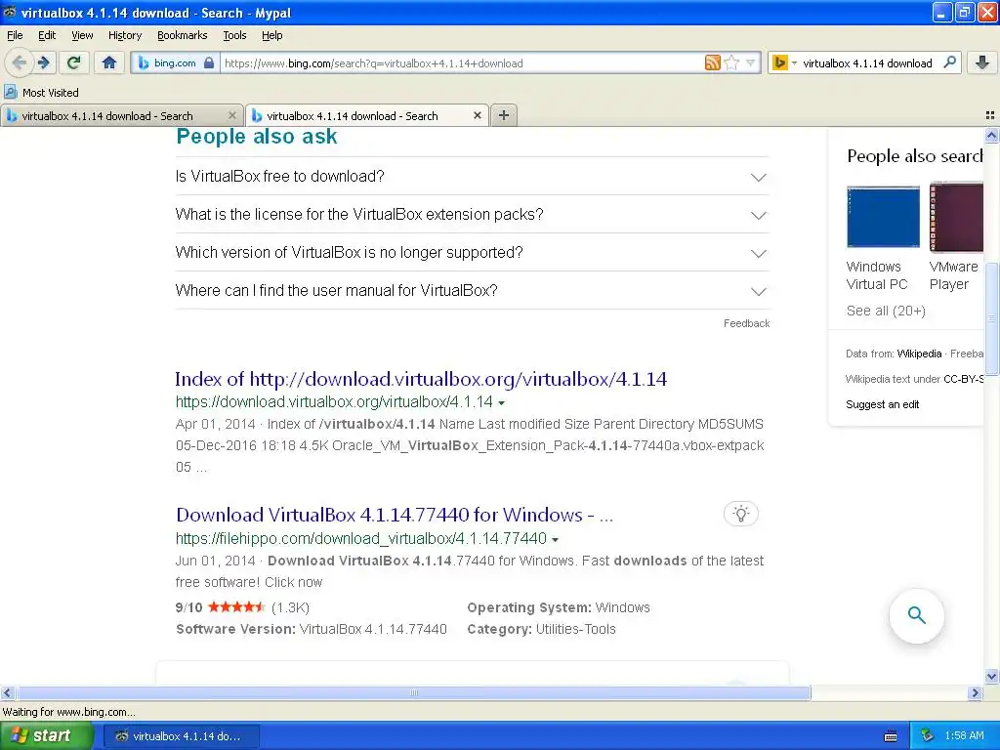Switch to the first virtualbox search tab
Image resolution: width=1000 pixels, height=750 pixels.
click(121, 115)
